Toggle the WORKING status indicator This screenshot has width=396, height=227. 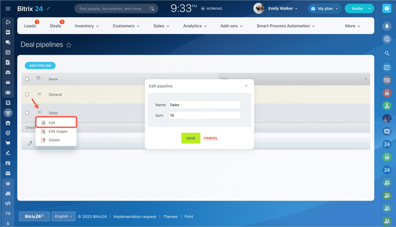(212, 9)
